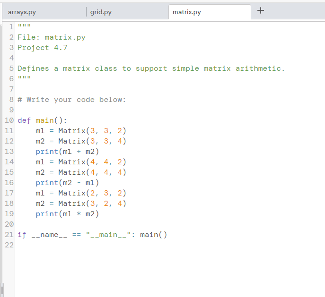Click line 'm1 = Matrix(2, 3, 2)'

click(81, 193)
